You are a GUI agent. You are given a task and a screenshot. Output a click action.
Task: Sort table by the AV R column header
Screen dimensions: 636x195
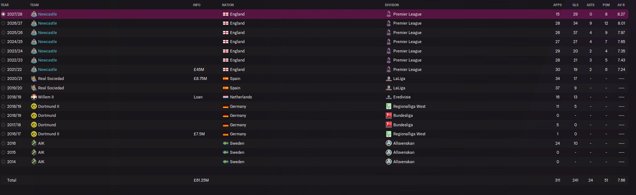(621, 5)
